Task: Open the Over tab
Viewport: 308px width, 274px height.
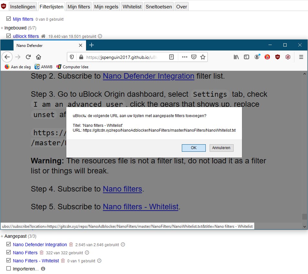Action: point(181,7)
